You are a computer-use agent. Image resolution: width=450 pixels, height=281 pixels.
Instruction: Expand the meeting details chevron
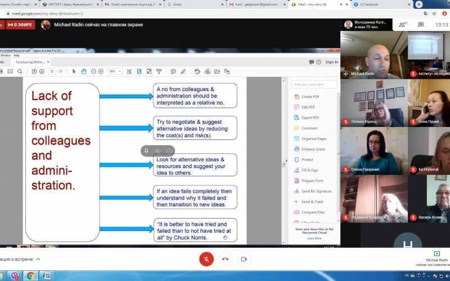pos(38,259)
